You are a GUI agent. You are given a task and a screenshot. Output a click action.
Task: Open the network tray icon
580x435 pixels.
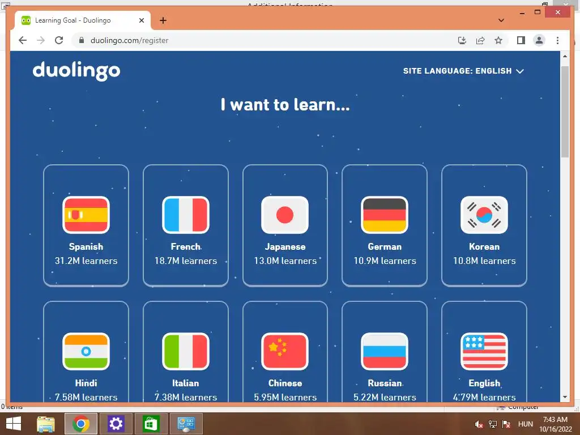click(492, 424)
